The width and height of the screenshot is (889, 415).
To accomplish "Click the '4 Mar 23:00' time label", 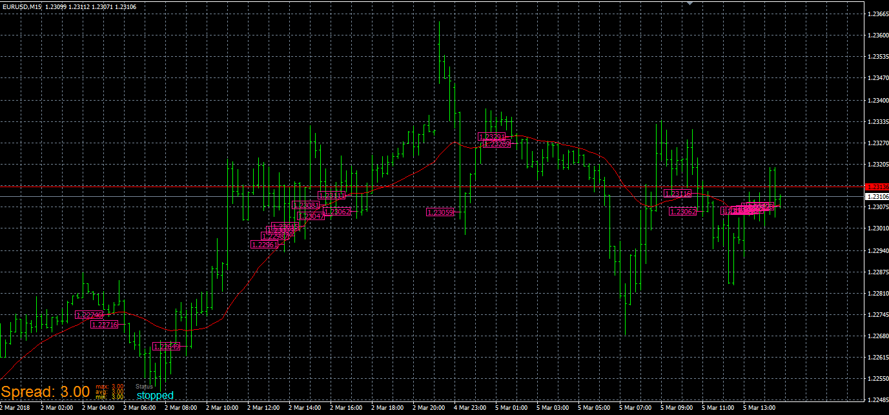I will 470,408.
